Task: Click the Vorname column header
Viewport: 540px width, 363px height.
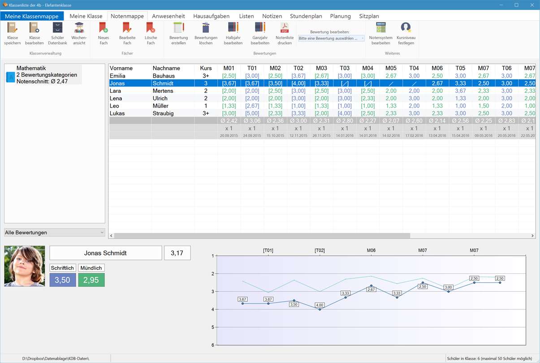Action: click(x=130, y=68)
